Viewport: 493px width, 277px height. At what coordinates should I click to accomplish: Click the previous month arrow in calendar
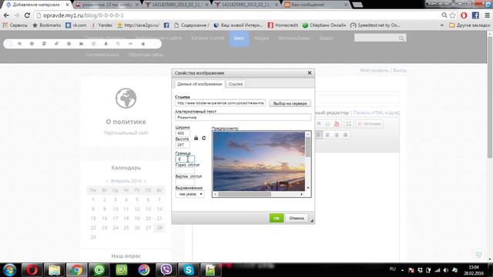tap(107, 182)
